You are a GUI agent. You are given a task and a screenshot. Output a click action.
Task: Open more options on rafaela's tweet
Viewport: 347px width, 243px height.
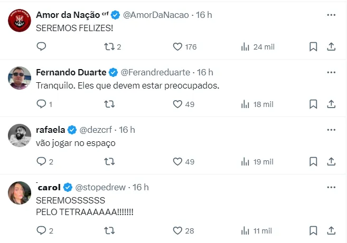coord(331,130)
